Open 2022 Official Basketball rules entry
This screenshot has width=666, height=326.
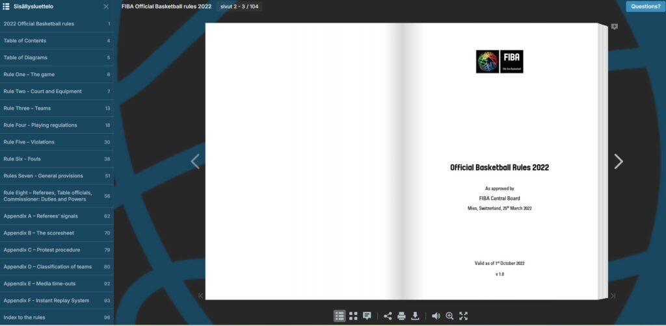pos(57,24)
